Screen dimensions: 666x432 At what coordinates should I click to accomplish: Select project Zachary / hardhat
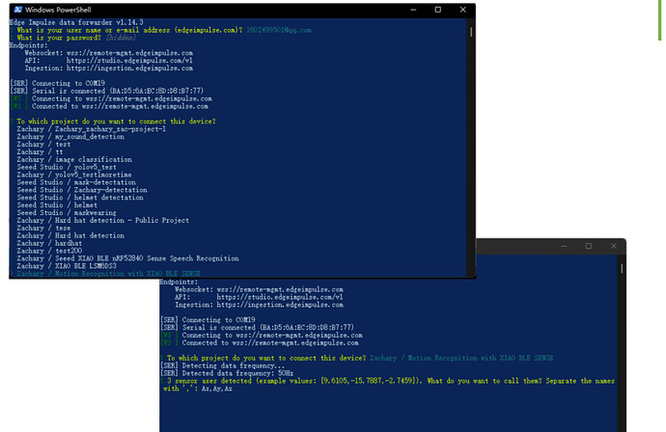point(49,243)
